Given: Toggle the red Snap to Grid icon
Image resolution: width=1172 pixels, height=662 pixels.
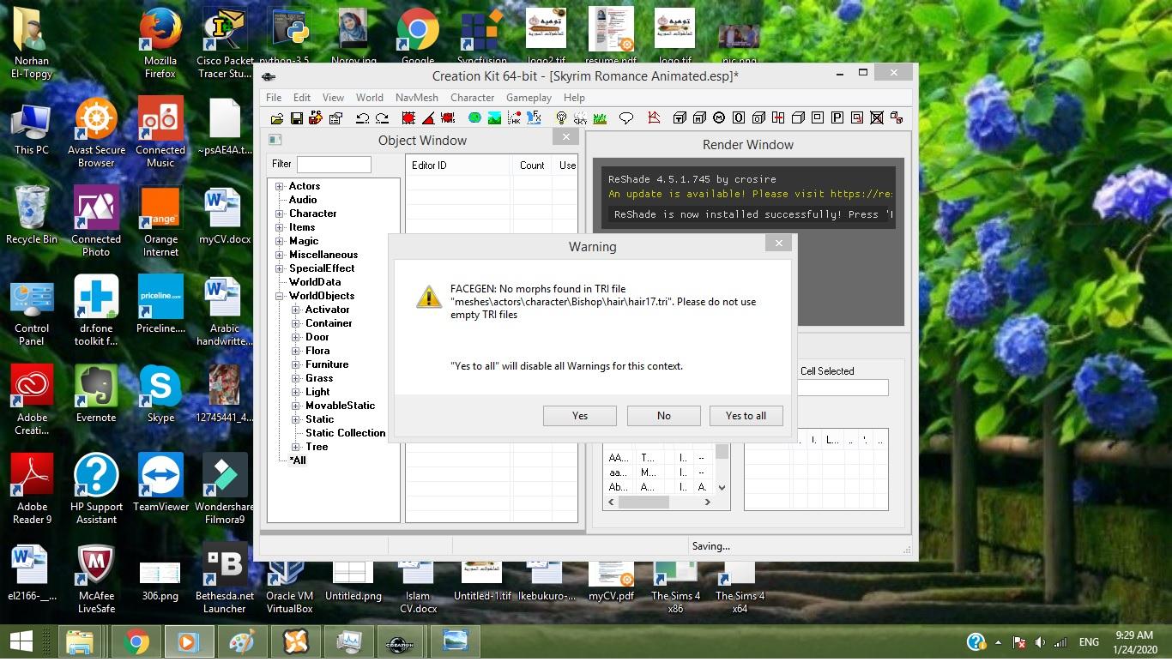Looking at the screenshot, I should pos(408,118).
